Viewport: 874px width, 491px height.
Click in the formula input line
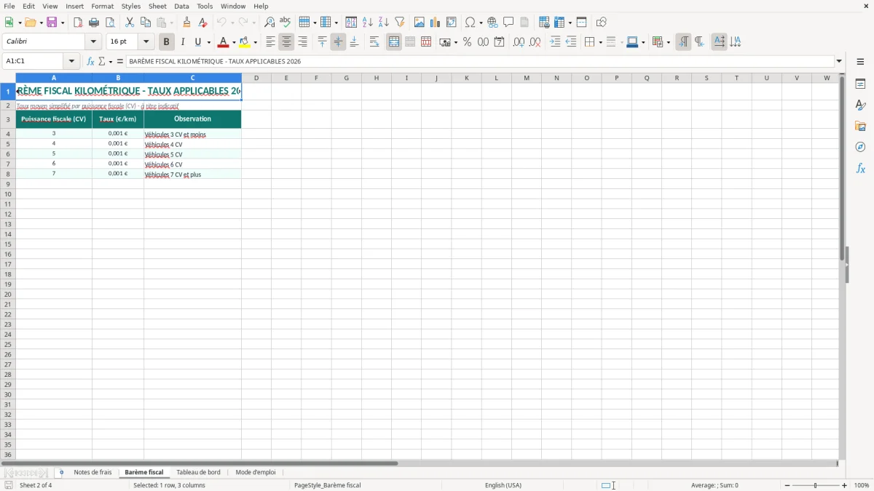pos(481,62)
